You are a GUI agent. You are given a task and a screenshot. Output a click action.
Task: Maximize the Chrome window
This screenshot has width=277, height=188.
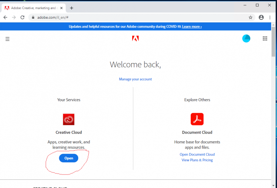[257, 5]
